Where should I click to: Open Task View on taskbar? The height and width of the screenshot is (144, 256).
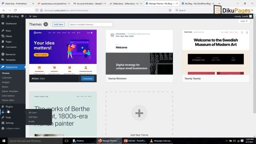[66, 141]
